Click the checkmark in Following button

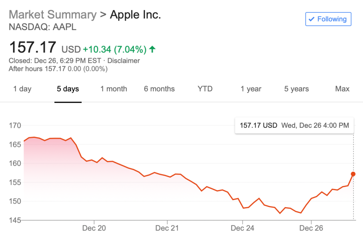311,19
